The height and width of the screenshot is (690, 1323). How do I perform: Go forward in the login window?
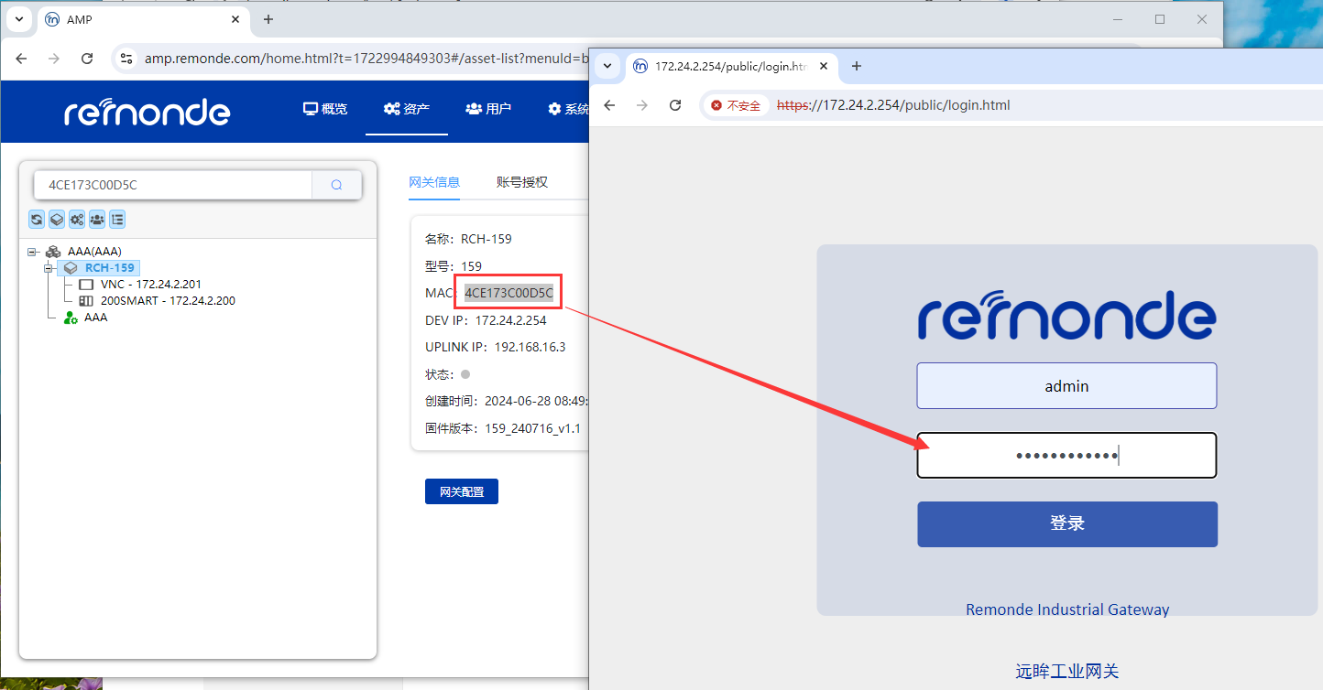[x=642, y=105]
